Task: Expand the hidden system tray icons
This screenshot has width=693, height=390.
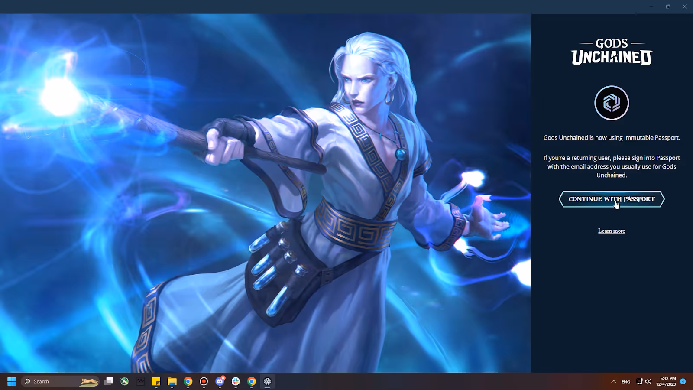Action: coord(613,381)
